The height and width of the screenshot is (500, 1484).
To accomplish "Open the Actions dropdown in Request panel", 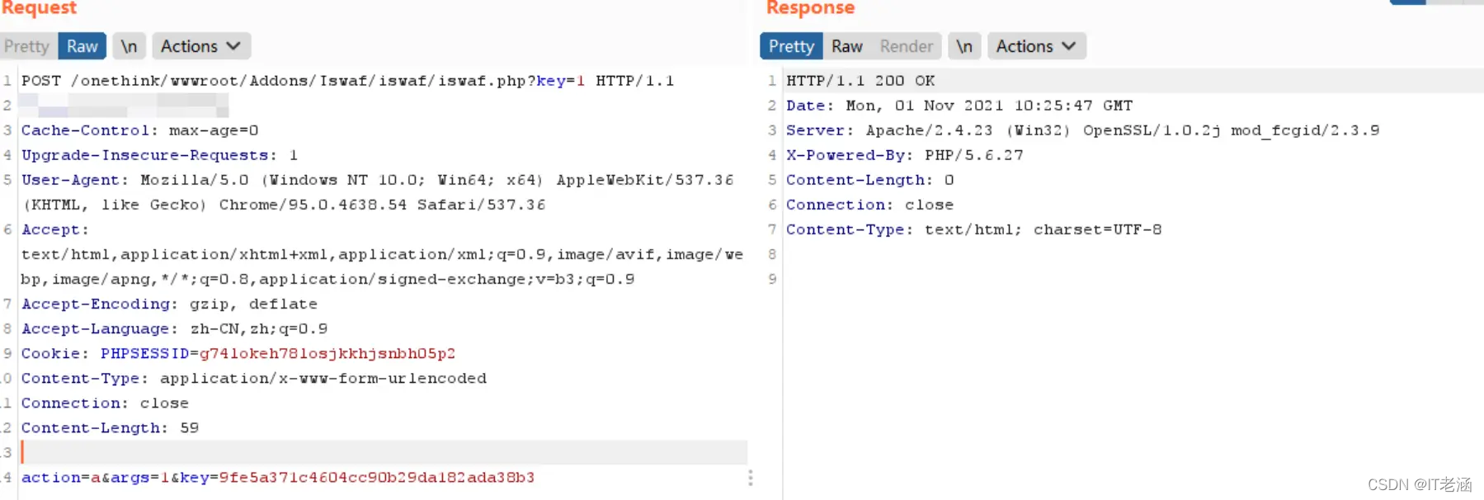I will [200, 46].
